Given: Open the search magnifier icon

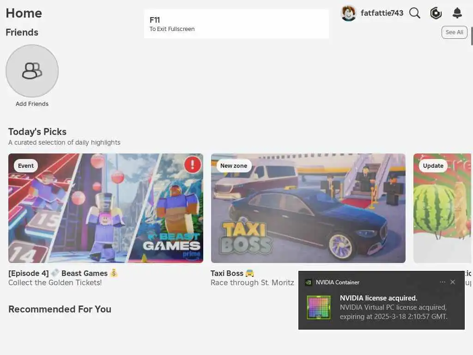Looking at the screenshot, I should [x=415, y=13].
